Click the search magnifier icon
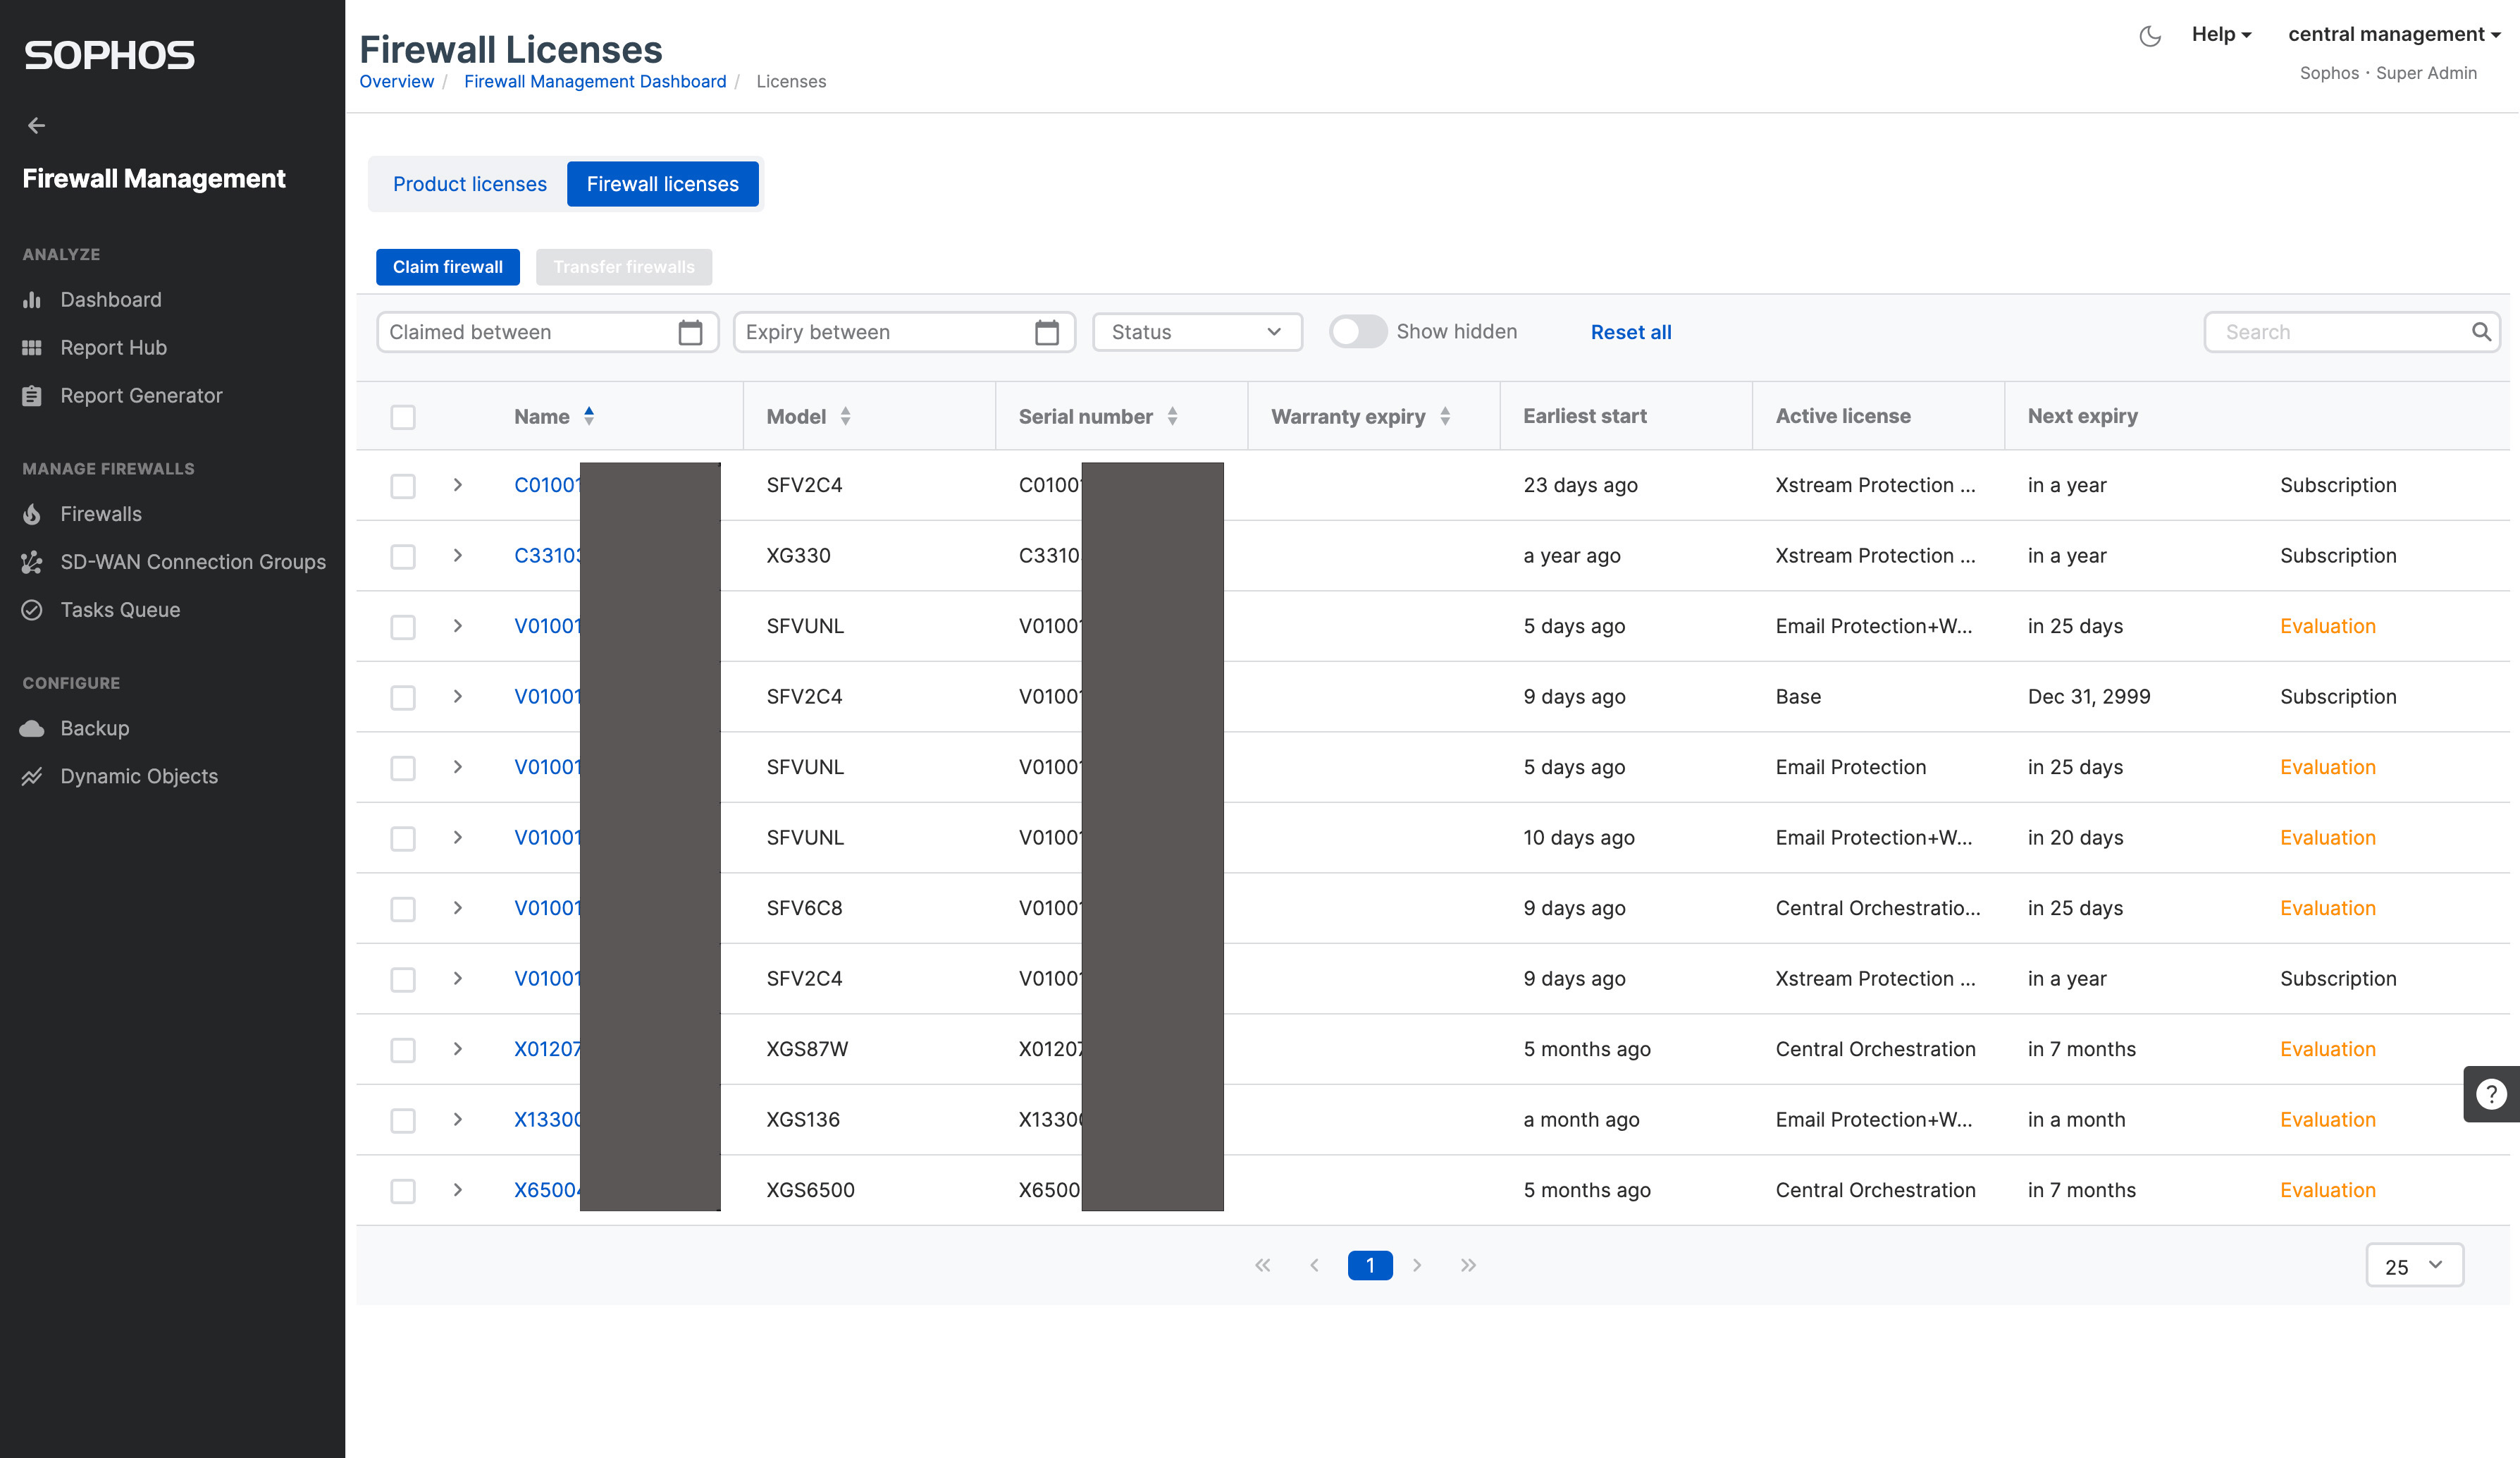The image size is (2520, 1458). click(2481, 332)
